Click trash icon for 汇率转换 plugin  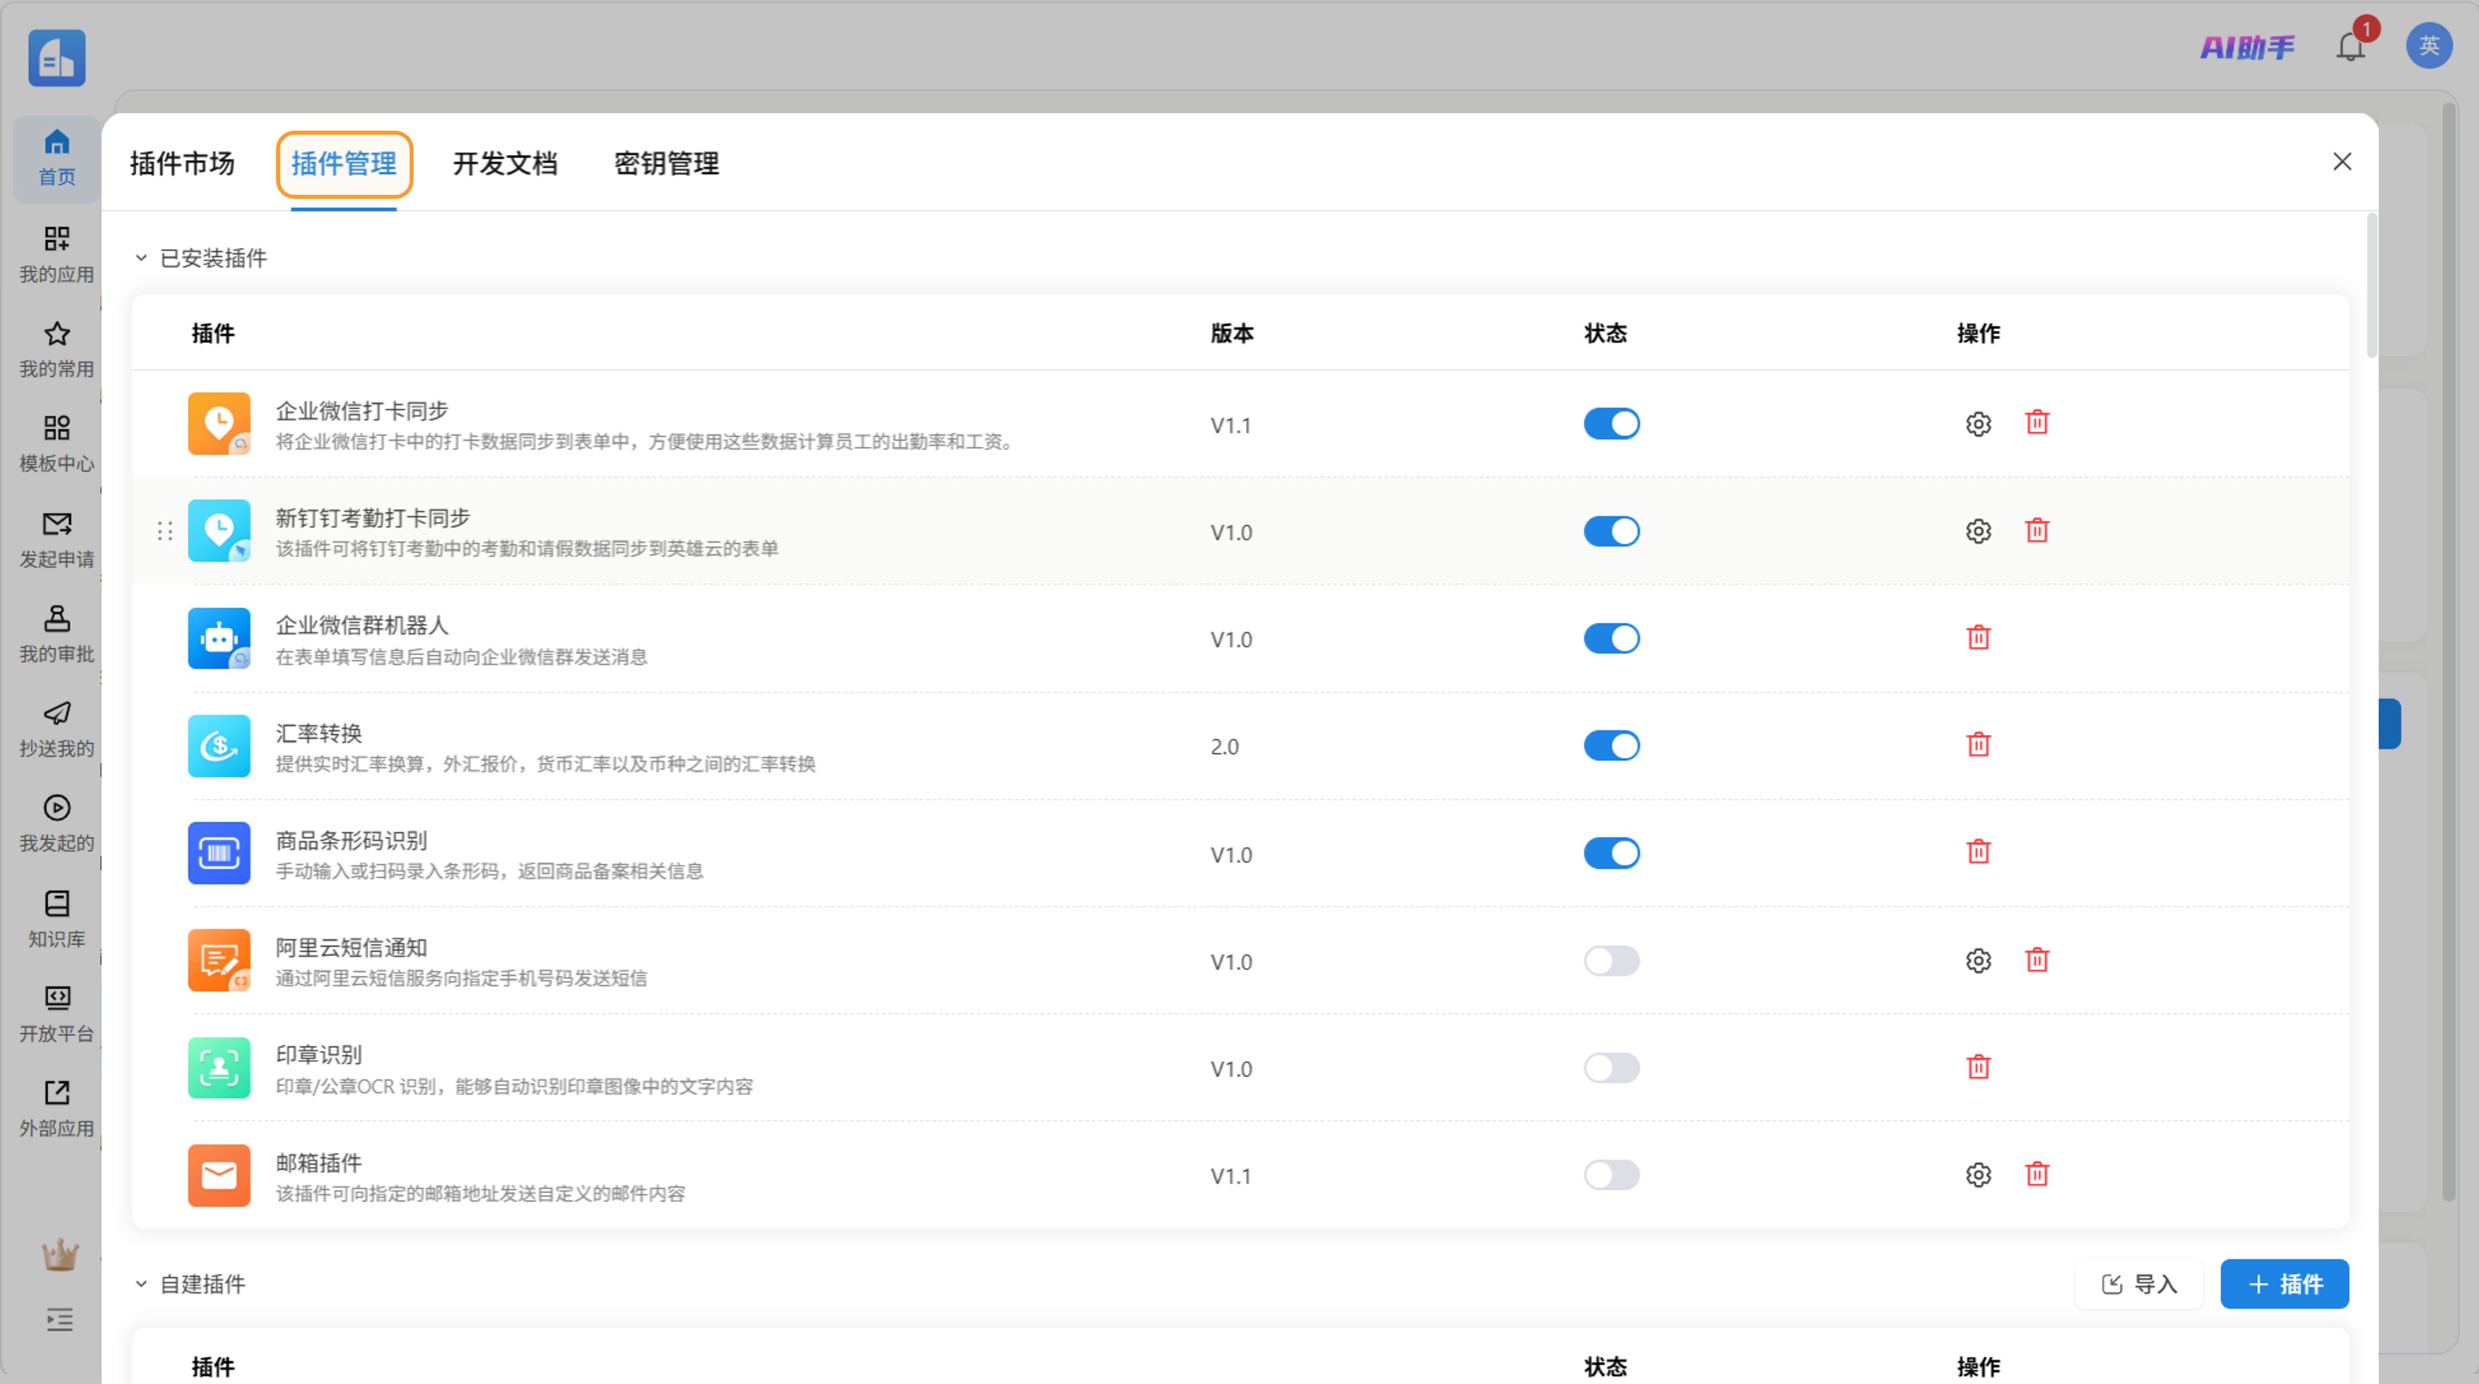pyautogui.click(x=1978, y=745)
